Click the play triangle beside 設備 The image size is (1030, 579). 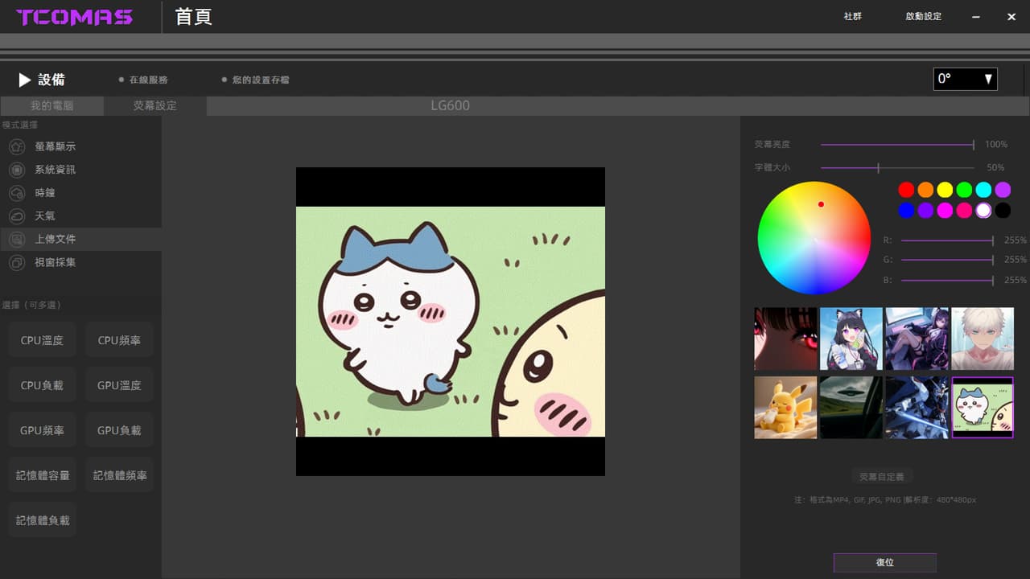coord(25,80)
